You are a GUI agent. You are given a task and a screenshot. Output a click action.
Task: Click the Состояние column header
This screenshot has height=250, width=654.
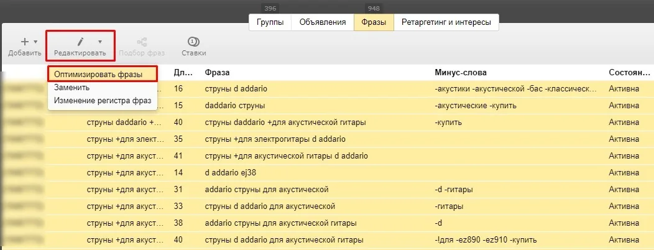point(629,73)
